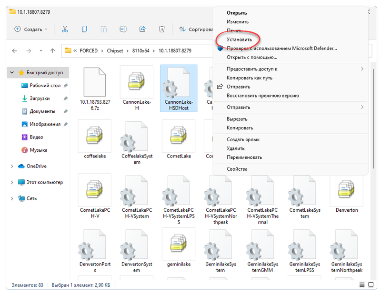Click the Delete trash icon in toolbar
Image resolution: width=381 pixels, height=294 pixels.
(162, 29)
